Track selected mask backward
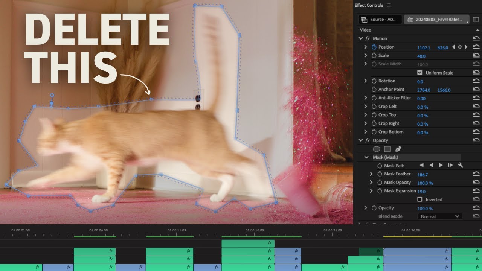The image size is (482, 271). tap(432, 165)
